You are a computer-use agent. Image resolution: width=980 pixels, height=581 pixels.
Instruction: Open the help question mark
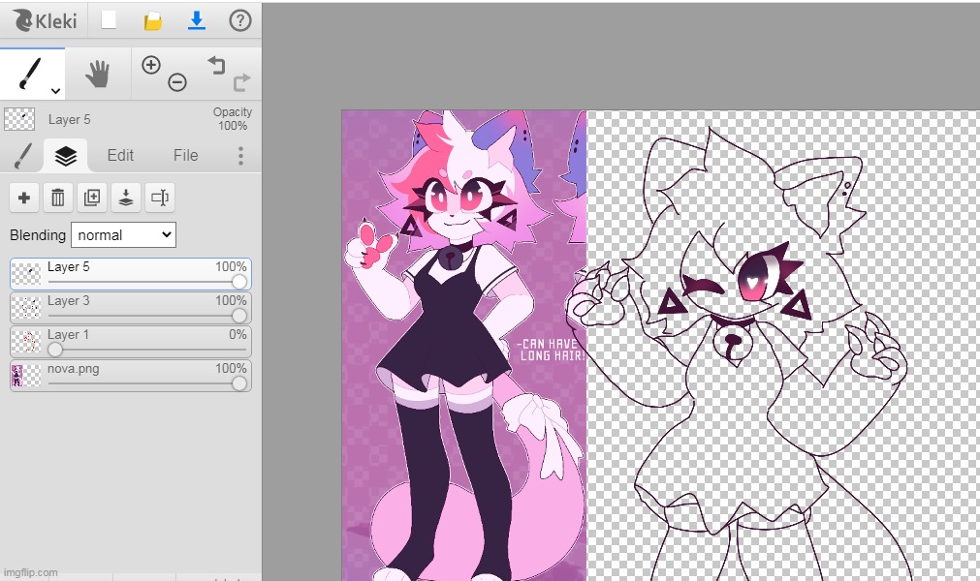tap(239, 20)
